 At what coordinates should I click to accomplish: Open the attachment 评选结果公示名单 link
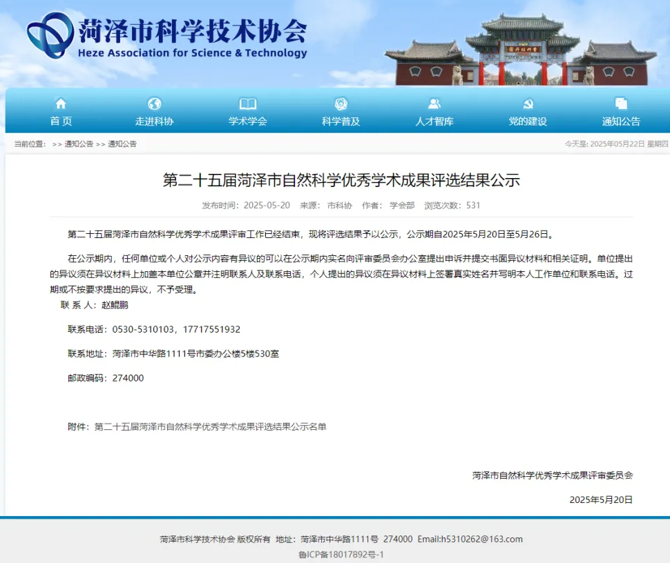point(210,426)
